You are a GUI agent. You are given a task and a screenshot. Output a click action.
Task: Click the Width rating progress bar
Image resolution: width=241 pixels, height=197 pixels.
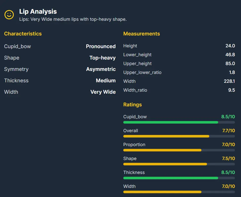(x=179, y=192)
